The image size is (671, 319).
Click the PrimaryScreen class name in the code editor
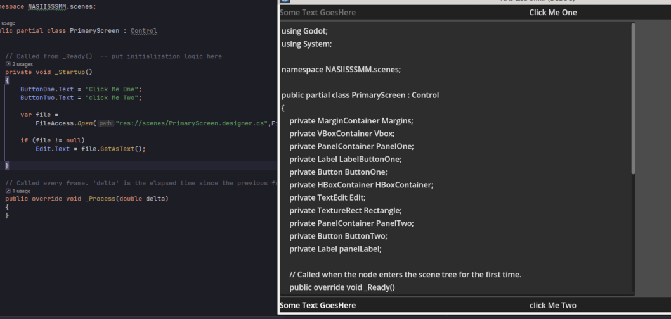point(90,31)
